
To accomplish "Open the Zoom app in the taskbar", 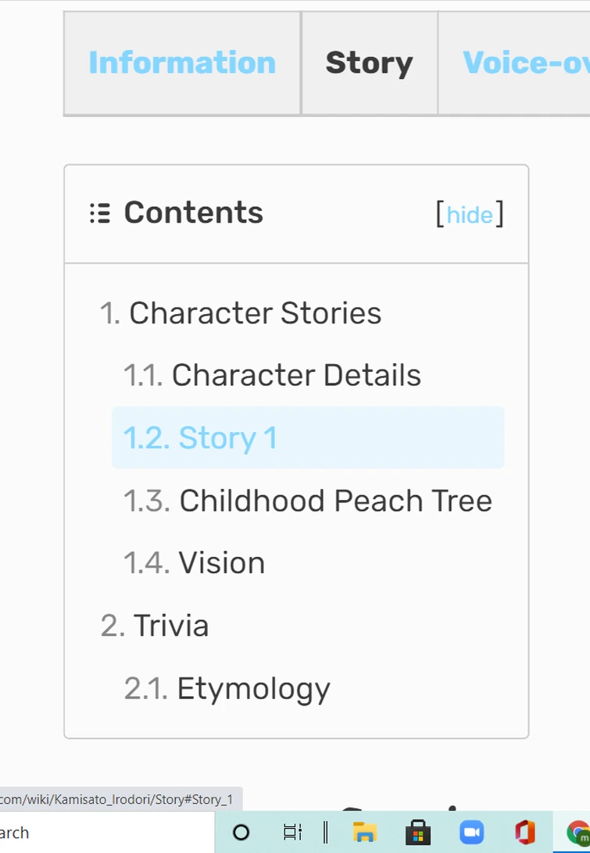I will (471, 832).
